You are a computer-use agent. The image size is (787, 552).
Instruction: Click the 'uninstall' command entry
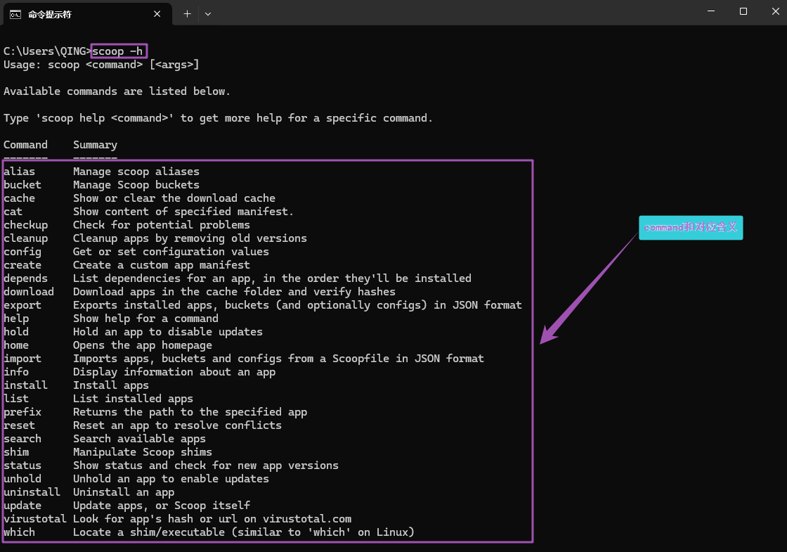[x=32, y=492]
